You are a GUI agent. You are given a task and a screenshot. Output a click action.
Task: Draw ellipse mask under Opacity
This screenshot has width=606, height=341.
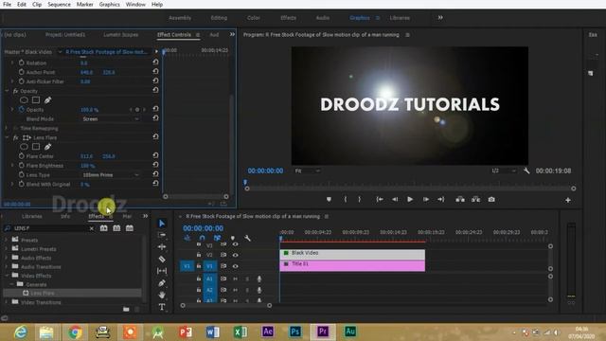pos(24,100)
